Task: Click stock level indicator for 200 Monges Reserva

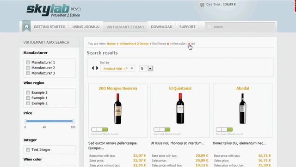Action: (99, 129)
